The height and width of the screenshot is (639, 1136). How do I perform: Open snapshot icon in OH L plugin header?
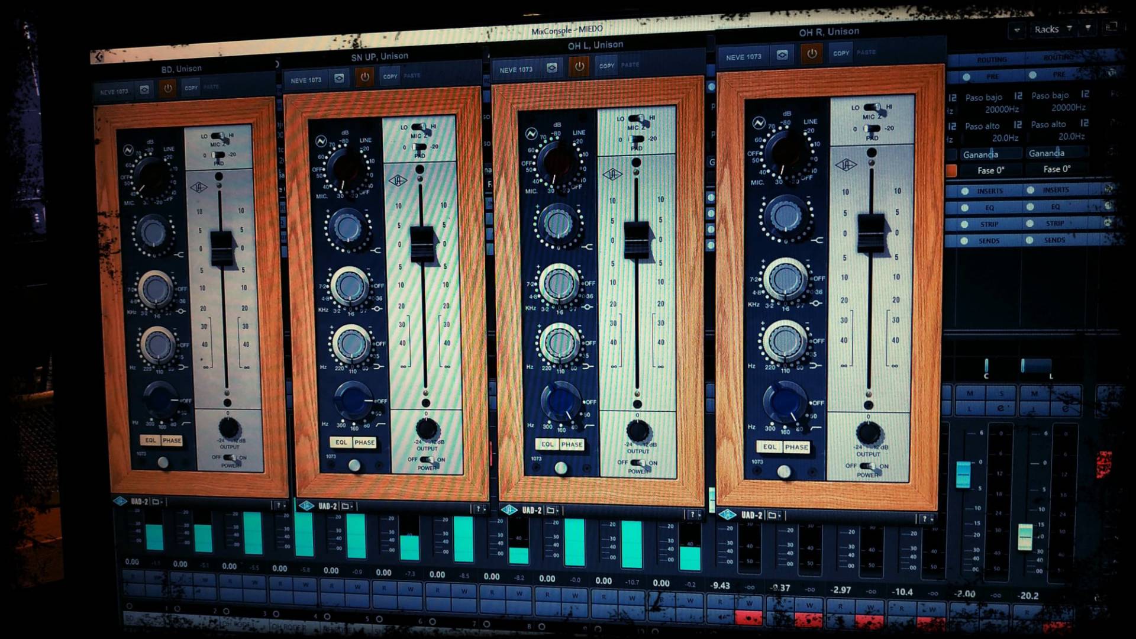pyautogui.click(x=552, y=68)
